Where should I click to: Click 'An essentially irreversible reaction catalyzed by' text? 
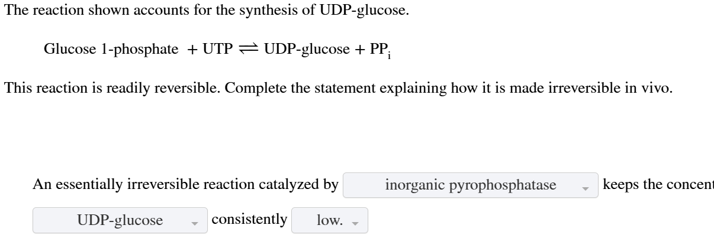(x=185, y=185)
